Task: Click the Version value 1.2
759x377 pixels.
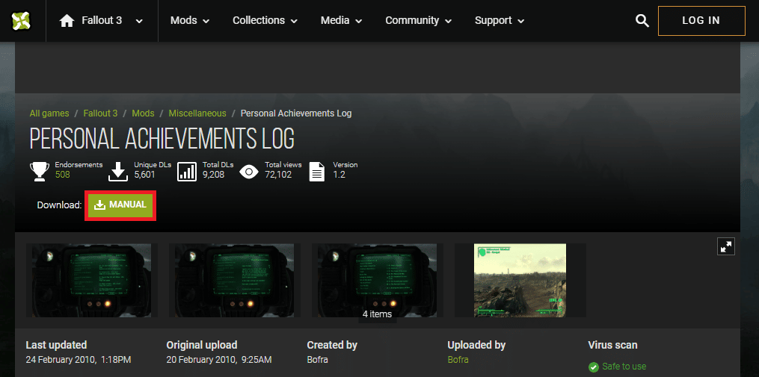Action: (x=339, y=175)
